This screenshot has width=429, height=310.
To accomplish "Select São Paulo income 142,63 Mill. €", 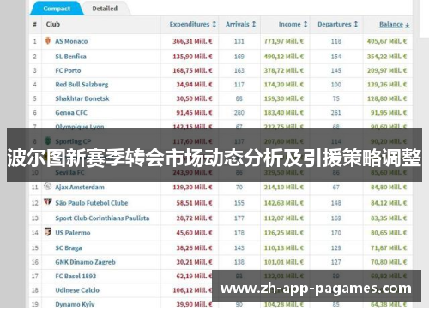I will click(x=284, y=203).
